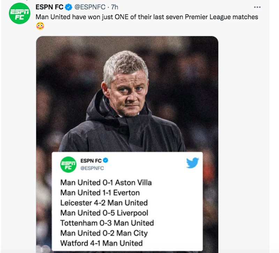Open the tweet's three-dot more menu
This screenshot has width=279, height=253.
(257, 7)
